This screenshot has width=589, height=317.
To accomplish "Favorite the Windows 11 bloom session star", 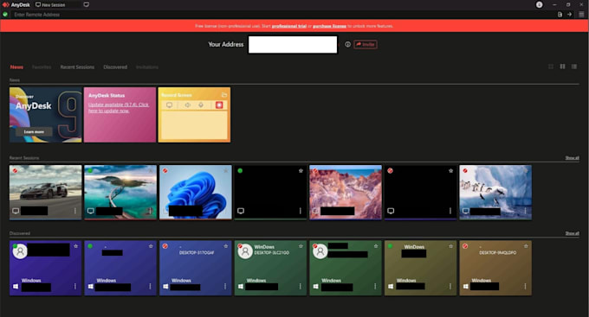I will [226, 171].
